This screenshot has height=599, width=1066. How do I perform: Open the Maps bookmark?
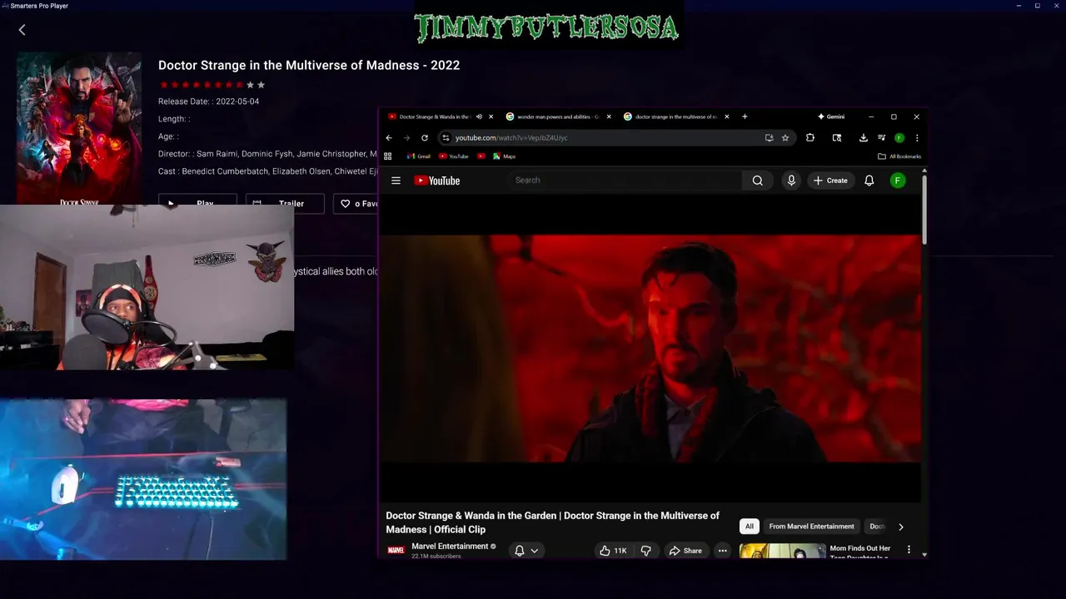(x=504, y=156)
